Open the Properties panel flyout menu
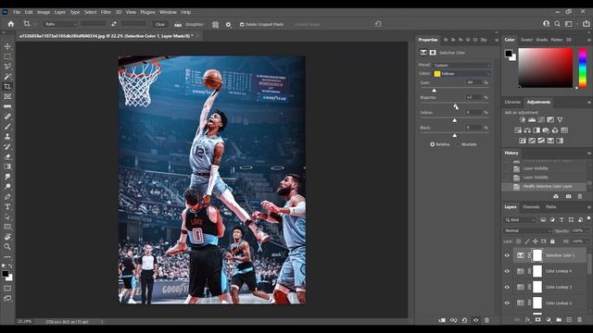This screenshot has width=593, height=333. pos(497,40)
